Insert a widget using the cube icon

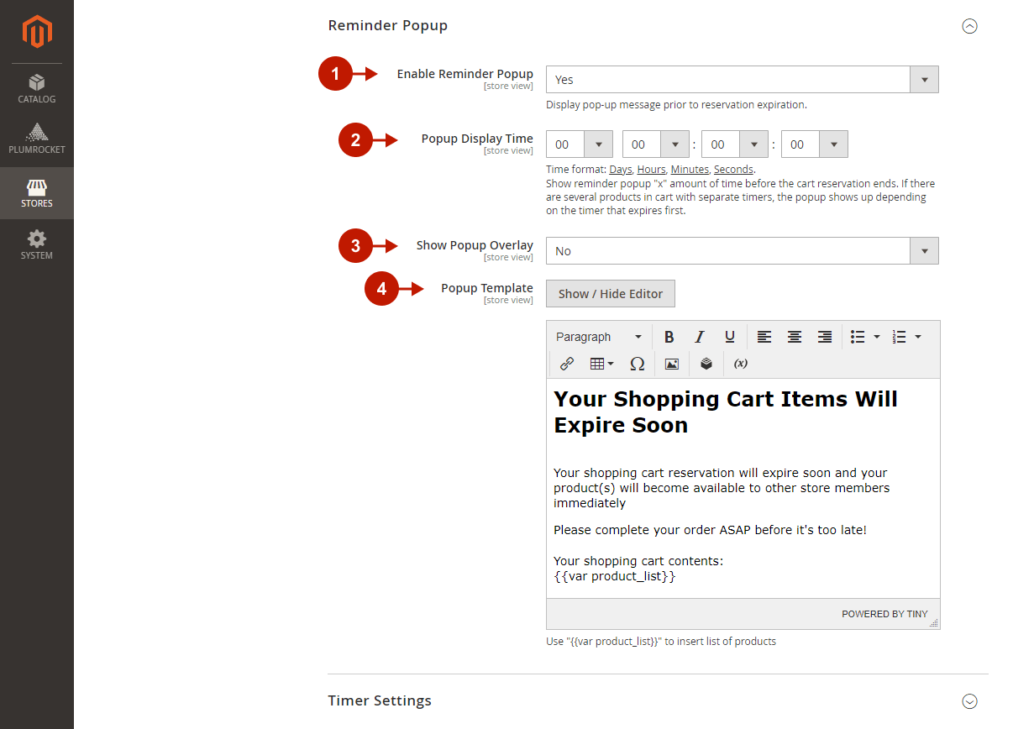(x=706, y=364)
